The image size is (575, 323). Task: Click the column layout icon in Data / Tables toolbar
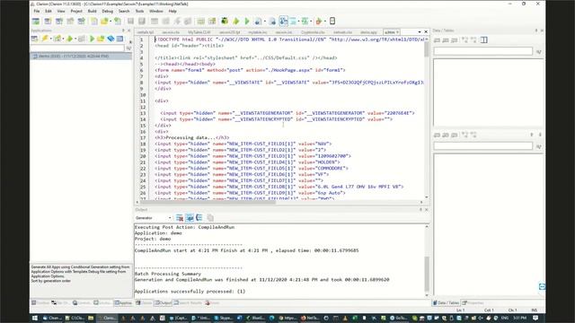[x=484, y=39]
